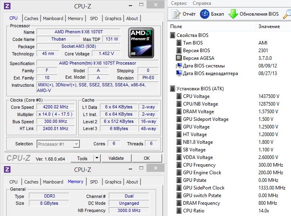This screenshot has width=291, height=216.
Task: Select About tab in lower CPU-Z window
Action: coord(132,182)
